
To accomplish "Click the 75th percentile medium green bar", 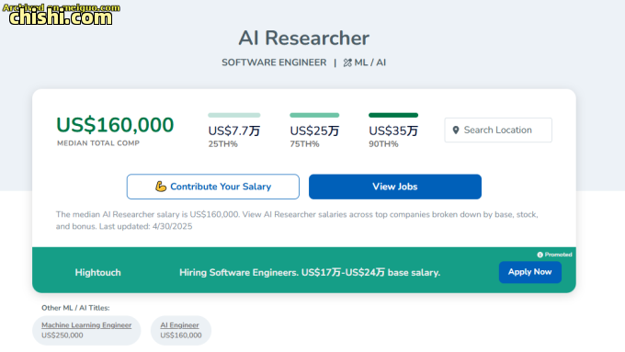I will click(x=314, y=115).
